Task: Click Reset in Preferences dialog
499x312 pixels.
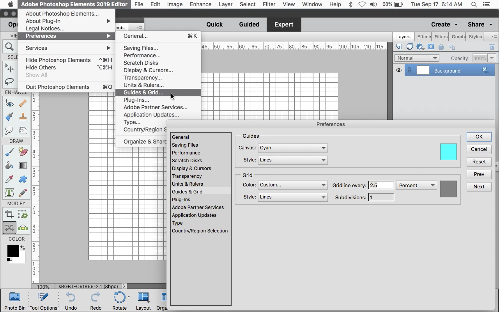Action: (479, 161)
